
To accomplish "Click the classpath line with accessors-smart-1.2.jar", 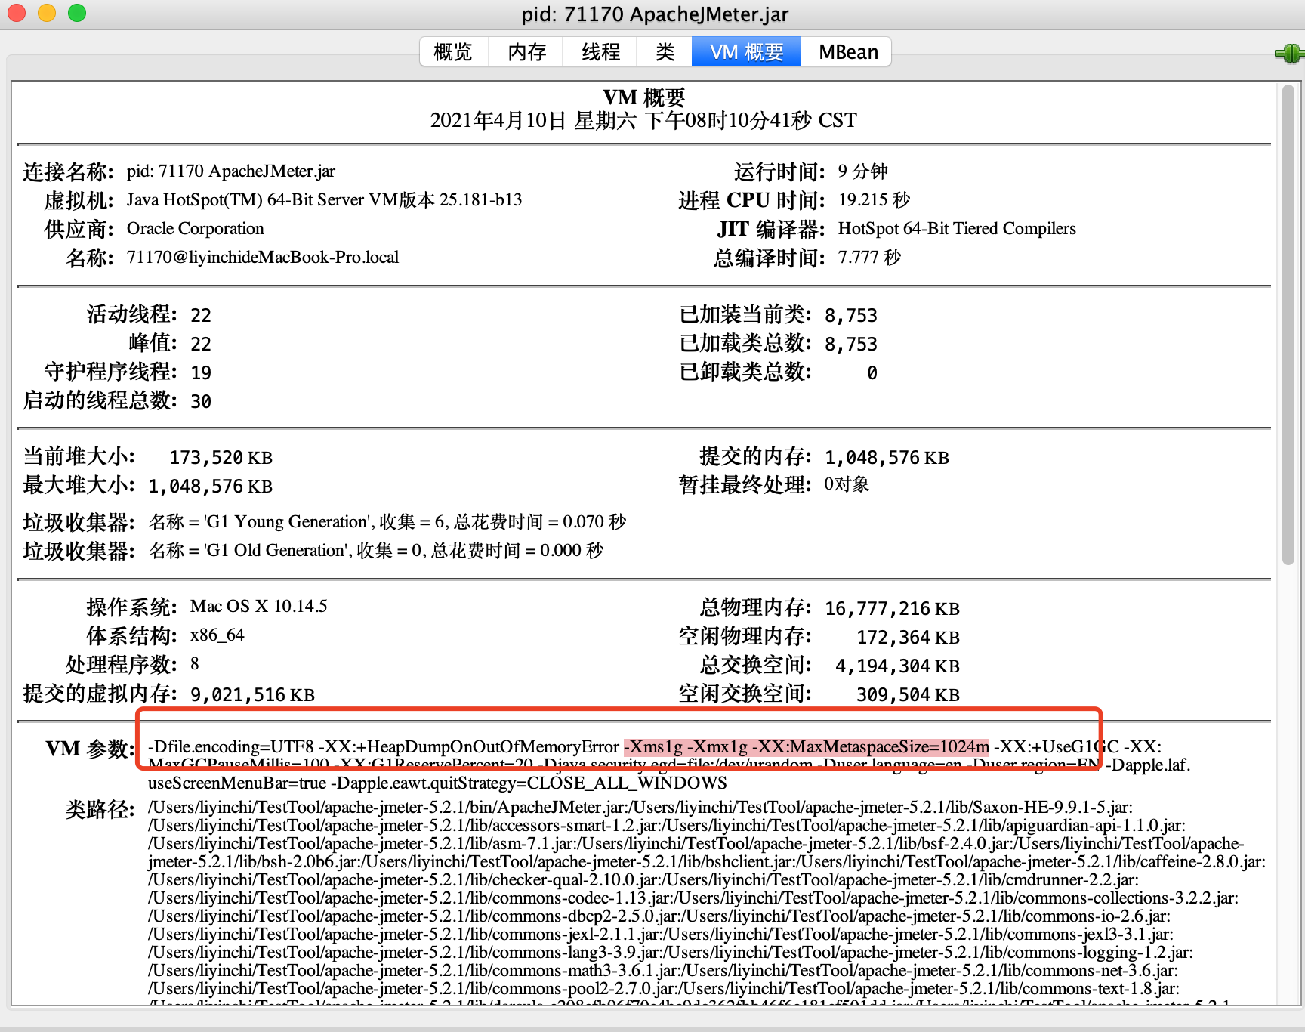I will (x=667, y=826).
